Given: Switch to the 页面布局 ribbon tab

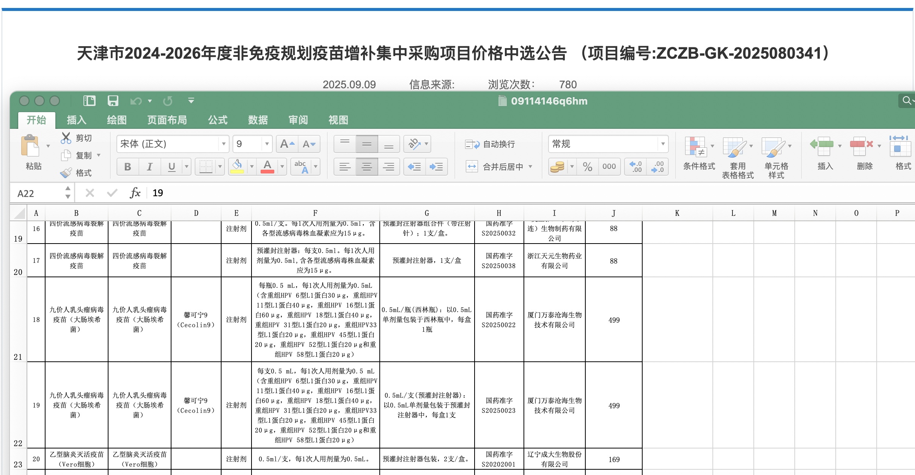Looking at the screenshot, I should (x=167, y=120).
